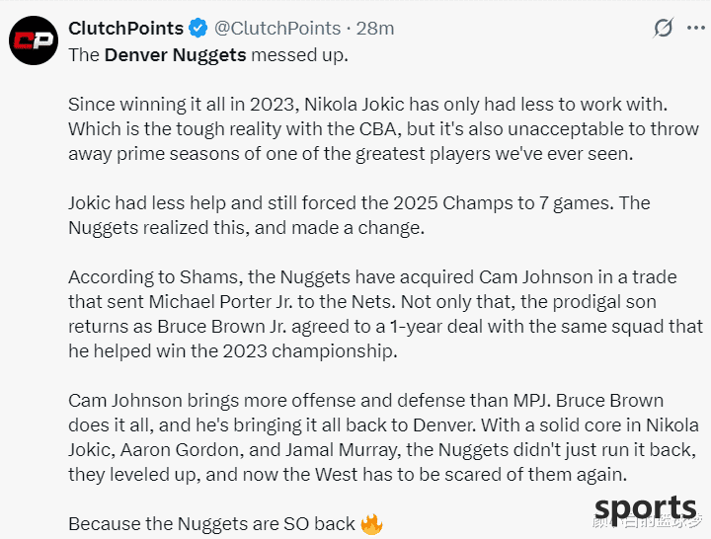Open the Grok explain-post icon
Viewport: 711px width, 539px height.
pos(664,28)
